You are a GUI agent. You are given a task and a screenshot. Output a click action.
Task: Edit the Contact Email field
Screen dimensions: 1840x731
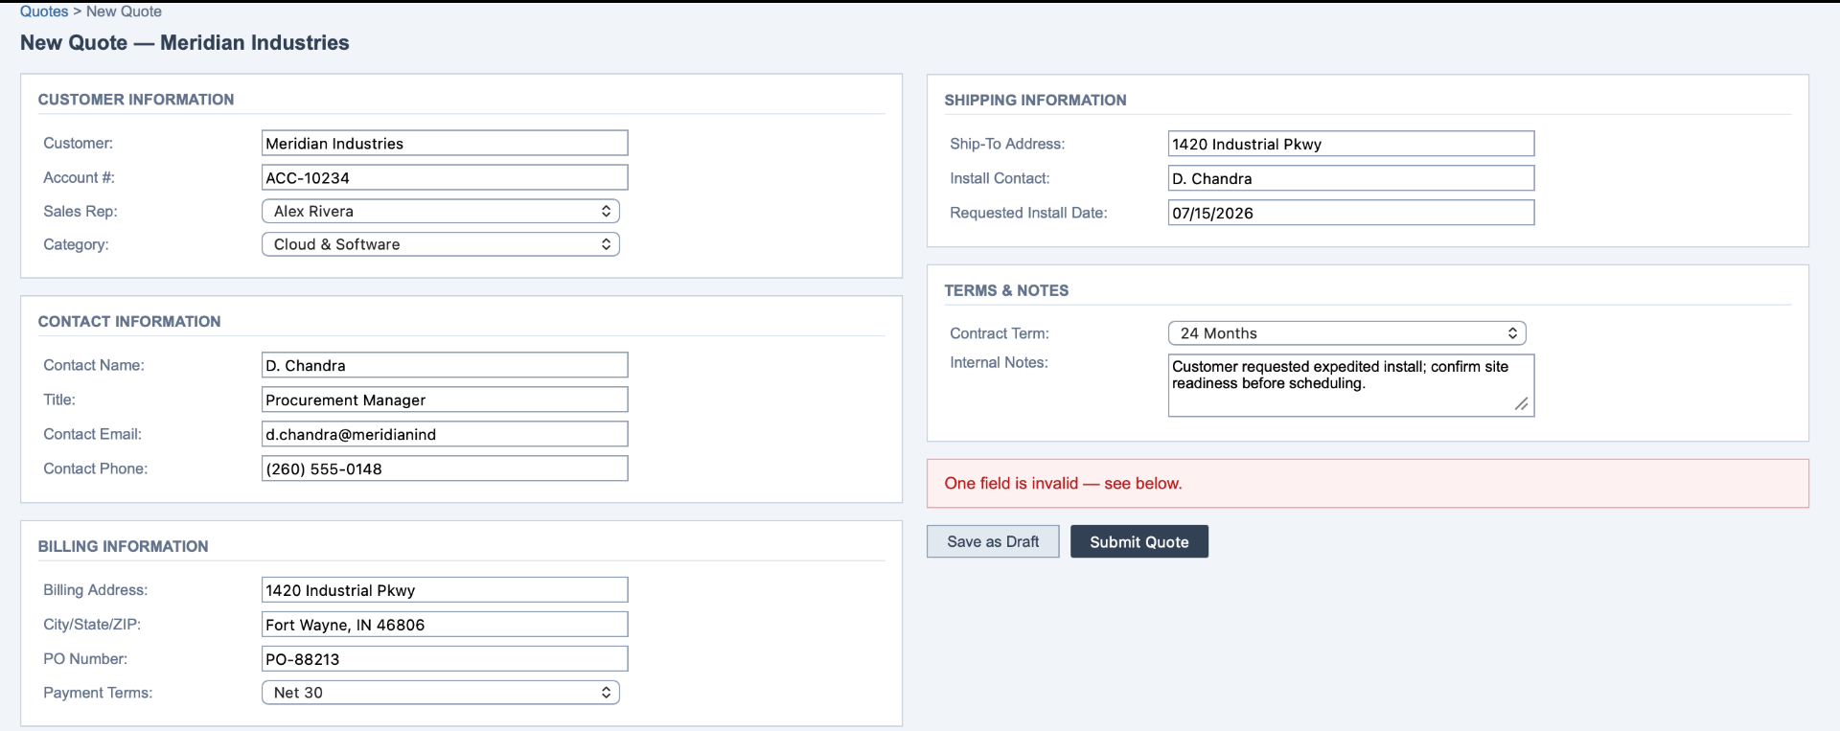pos(445,434)
